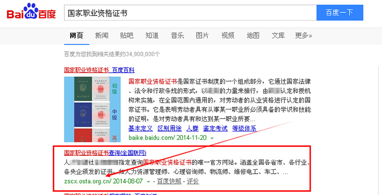Open the 地图 tab
Image resolution: width=382 pixels, height=195 pixels.
(253, 36)
